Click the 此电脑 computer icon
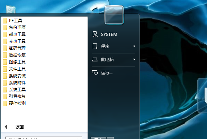The image size is (207, 139). coord(95,60)
